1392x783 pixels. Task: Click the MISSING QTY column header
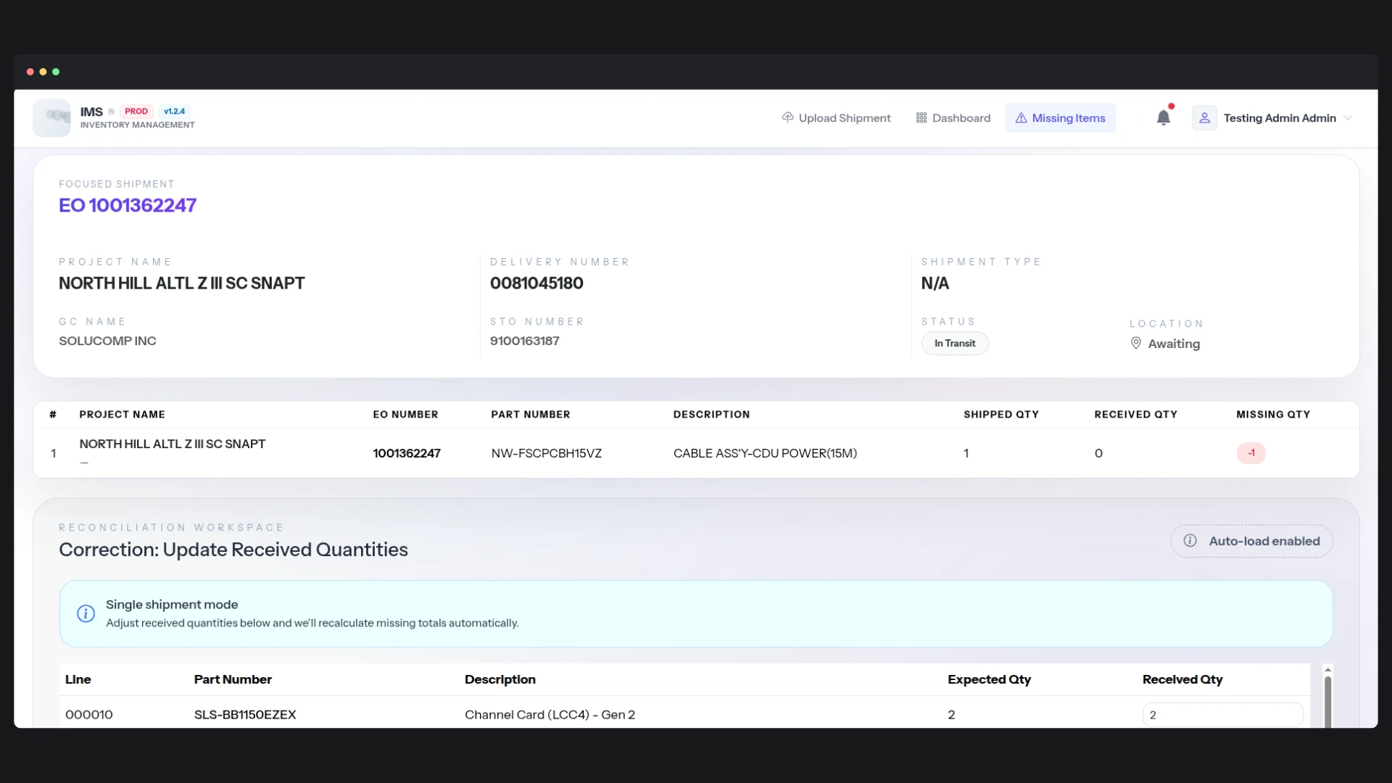1273,415
